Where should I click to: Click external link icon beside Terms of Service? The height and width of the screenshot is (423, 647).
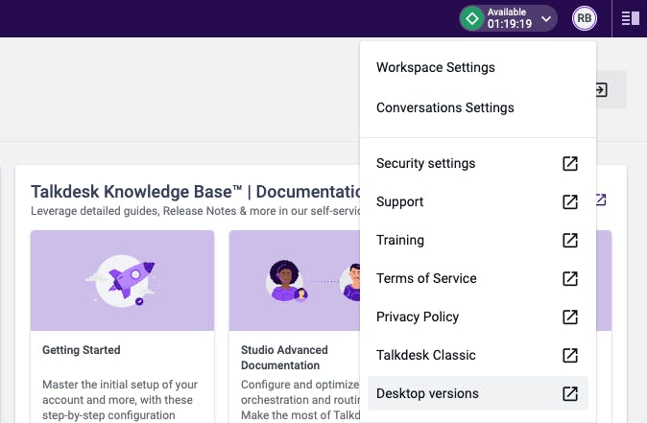pyautogui.click(x=570, y=278)
